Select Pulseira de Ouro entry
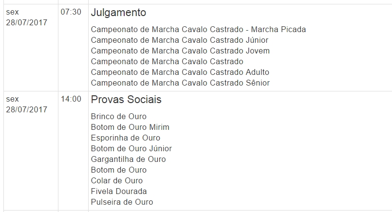This screenshot has width=392, height=212. coord(122,202)
